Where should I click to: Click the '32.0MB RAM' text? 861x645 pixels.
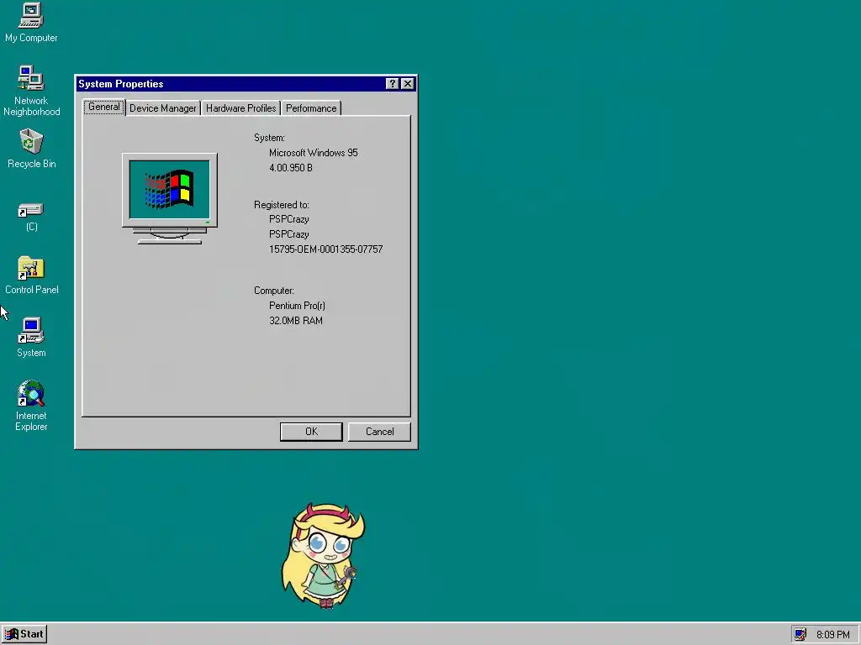(x=295, y=320)
